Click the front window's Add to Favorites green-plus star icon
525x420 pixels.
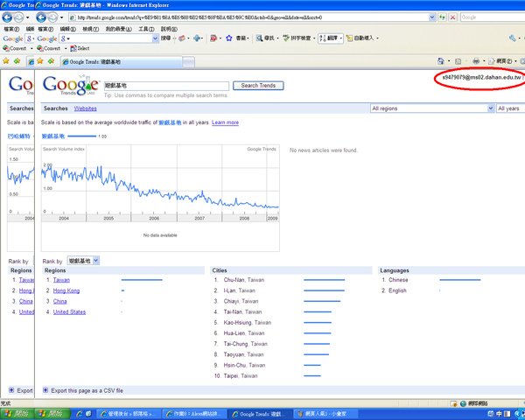tap(51, 61)
